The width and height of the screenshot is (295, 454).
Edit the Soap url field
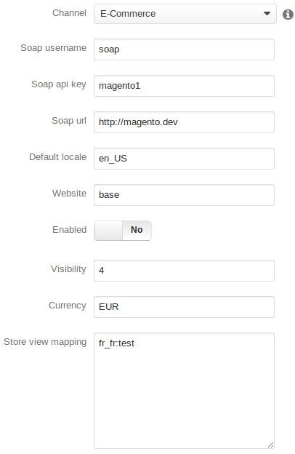pyautogui.click(x=184, y=122)
